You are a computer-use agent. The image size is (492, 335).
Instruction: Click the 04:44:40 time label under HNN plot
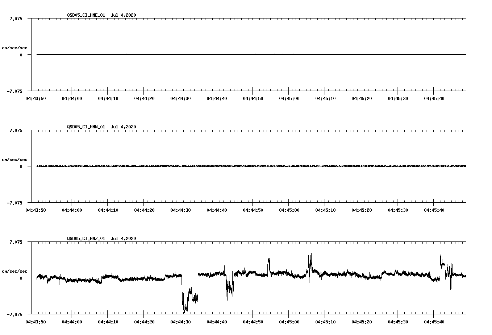217,210
